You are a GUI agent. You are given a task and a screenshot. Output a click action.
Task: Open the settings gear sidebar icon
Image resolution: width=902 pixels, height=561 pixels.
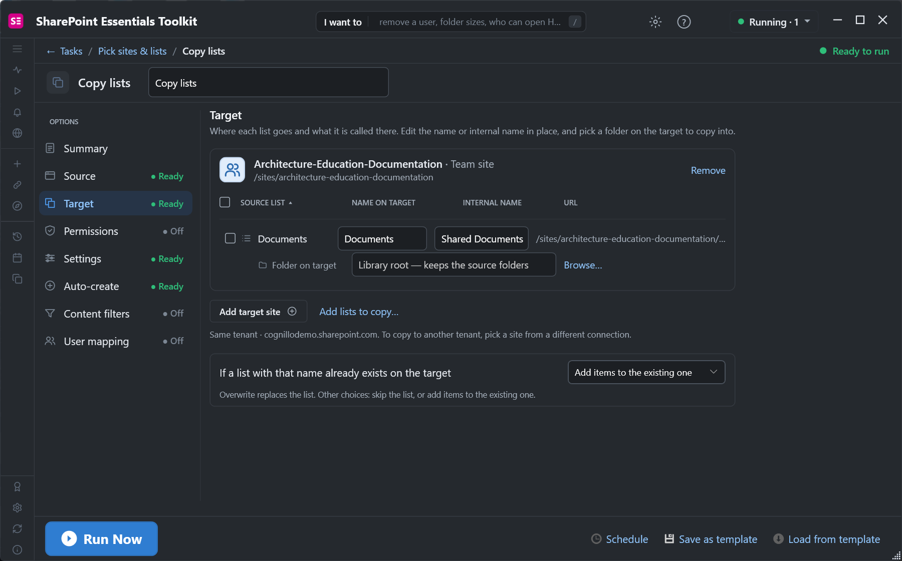17,507
